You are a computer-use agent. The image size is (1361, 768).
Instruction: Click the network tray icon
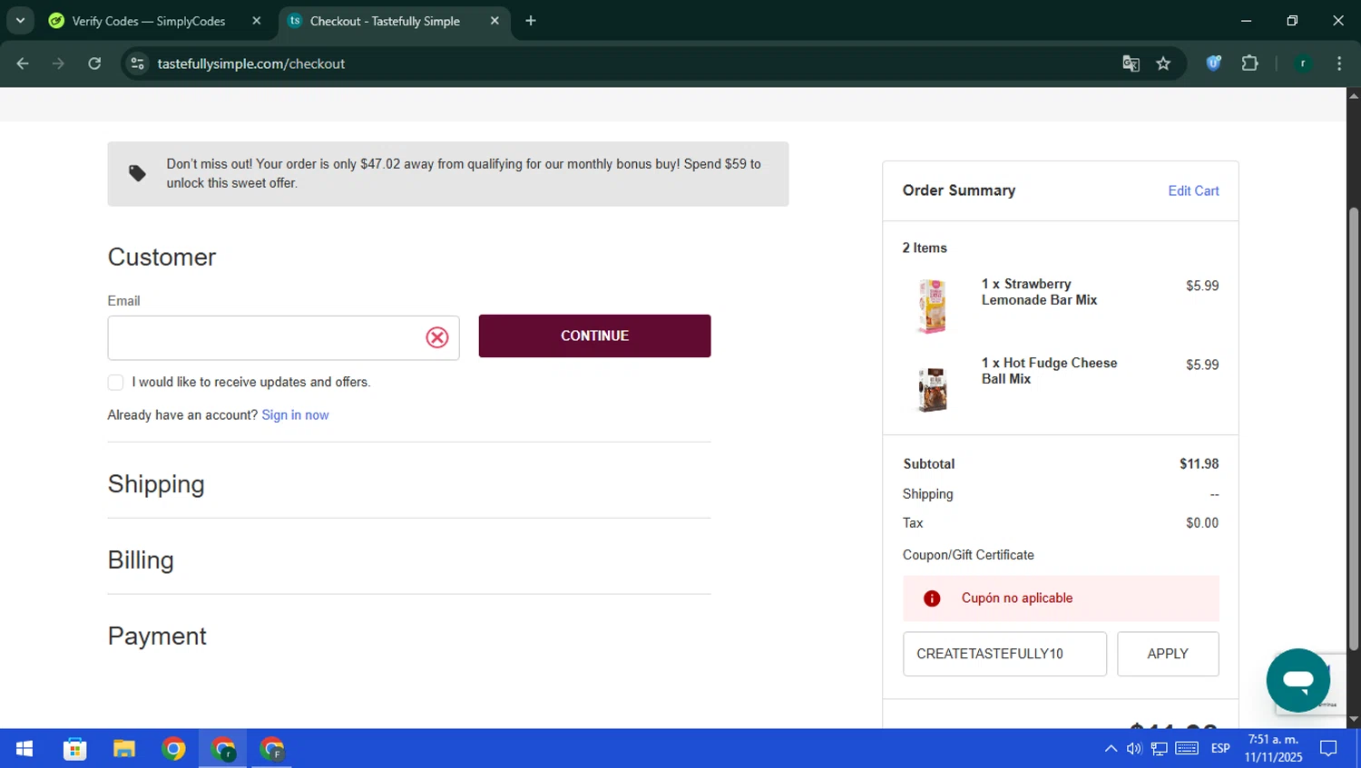pos(1160,749)
